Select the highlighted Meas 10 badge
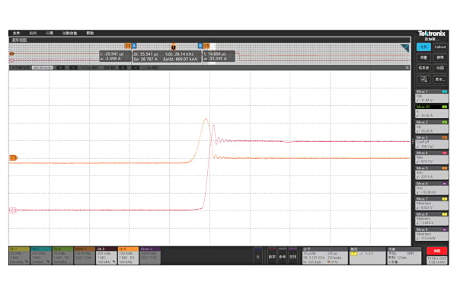The height and width of the screenshot is (305, 457). pos(432,111)
